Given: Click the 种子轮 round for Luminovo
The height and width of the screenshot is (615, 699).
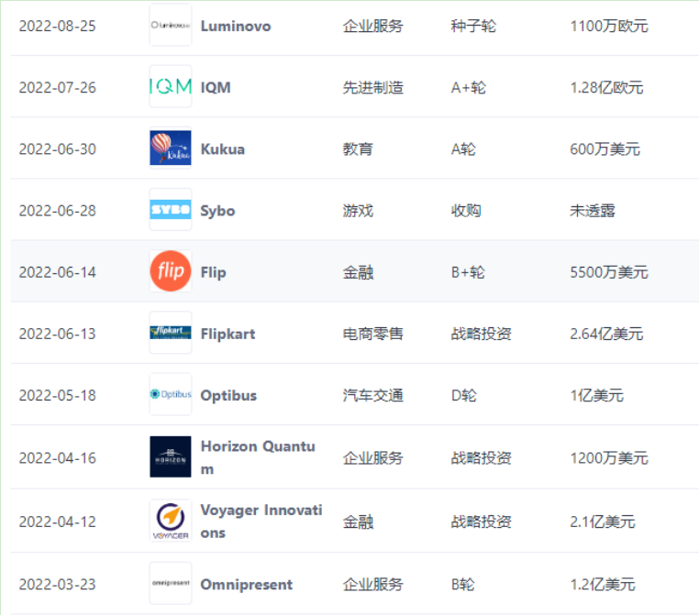Looking at the screenshot, I should [x=473, y=26].
